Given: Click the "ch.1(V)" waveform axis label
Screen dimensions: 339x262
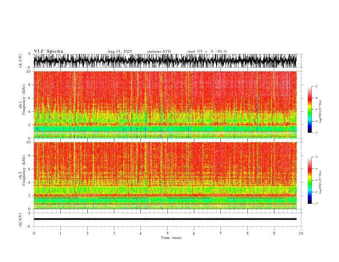Looking at the screenshot, I should 21,61.
